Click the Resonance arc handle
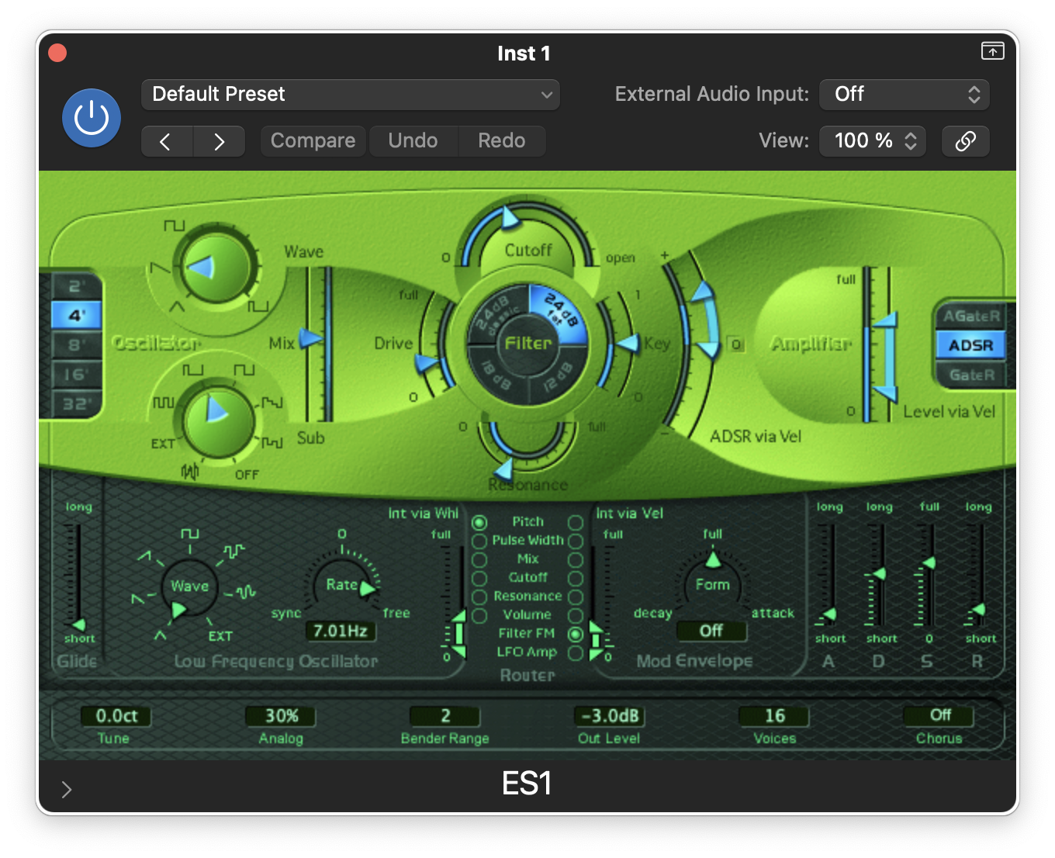1055x858 pixels. (504, 468)
